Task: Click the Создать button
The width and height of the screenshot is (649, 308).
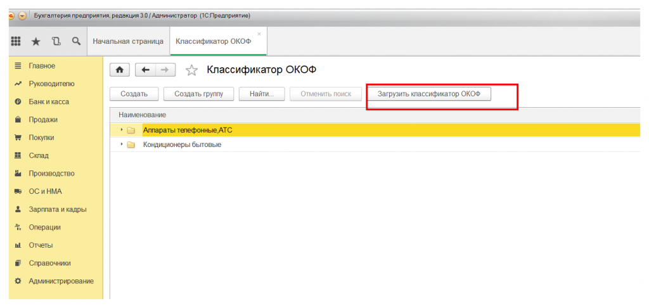Action: pos(134,94)
